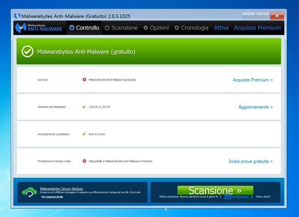Screen dimensions: 299x217
Task: Click the green banner title 'Malwarebytes Anti-Malware (gratuito)'
Action: coord(86,51)
